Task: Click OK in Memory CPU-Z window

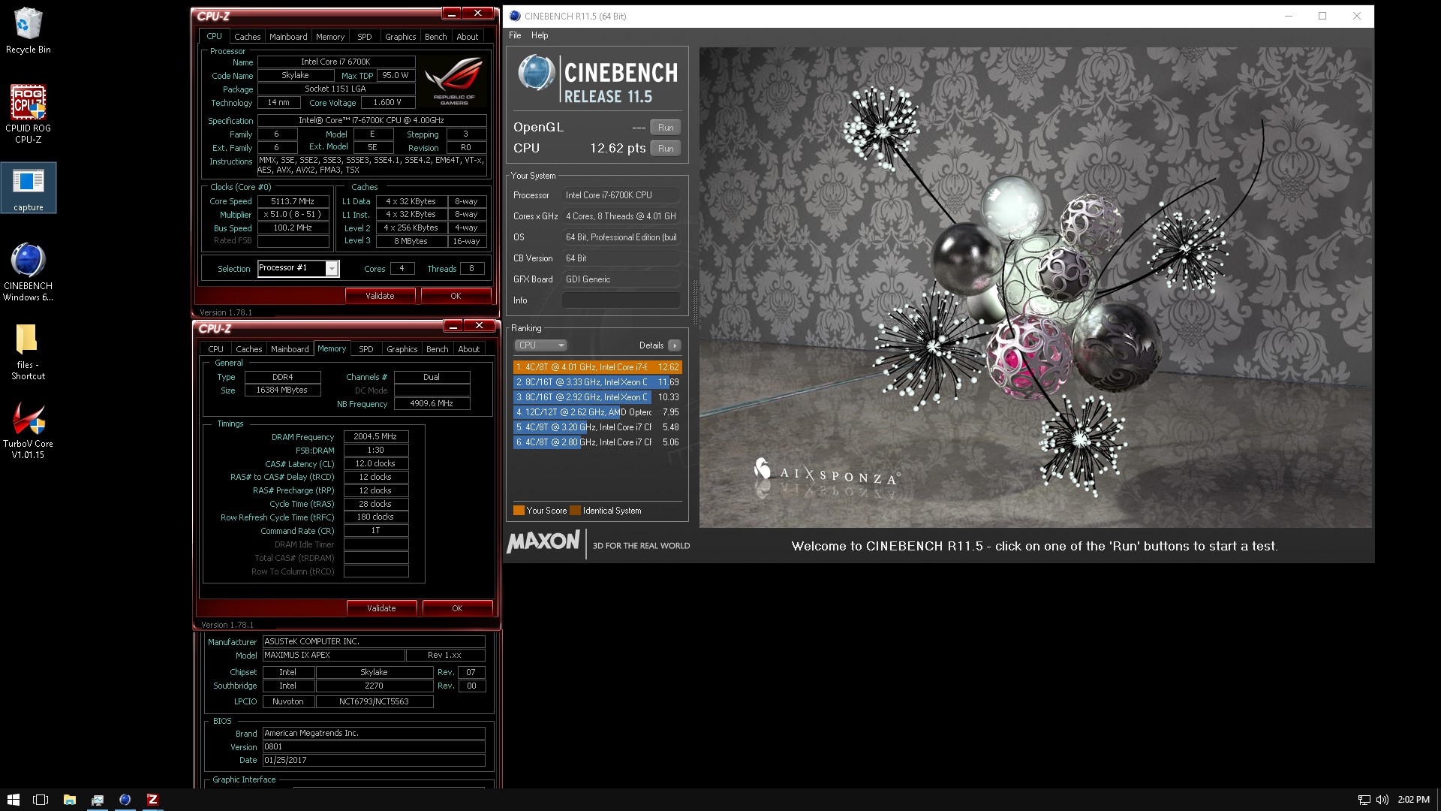Action: pos(457,608)
